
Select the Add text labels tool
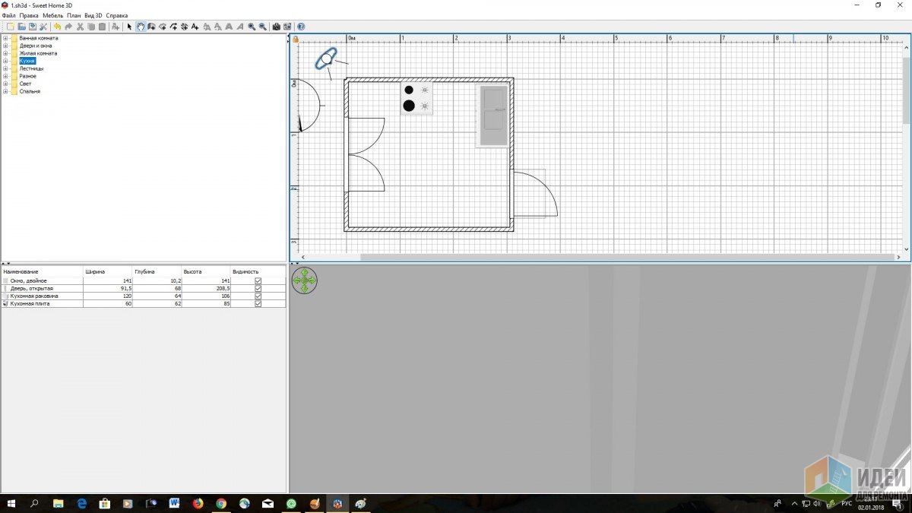[x=195, y=27]
